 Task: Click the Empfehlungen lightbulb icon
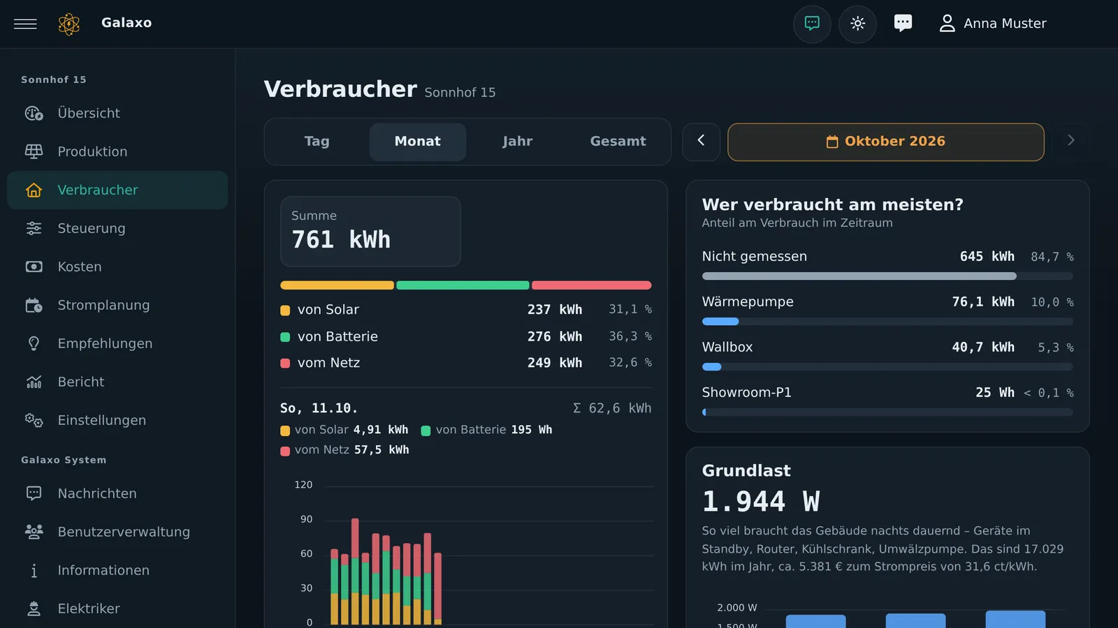34,343
